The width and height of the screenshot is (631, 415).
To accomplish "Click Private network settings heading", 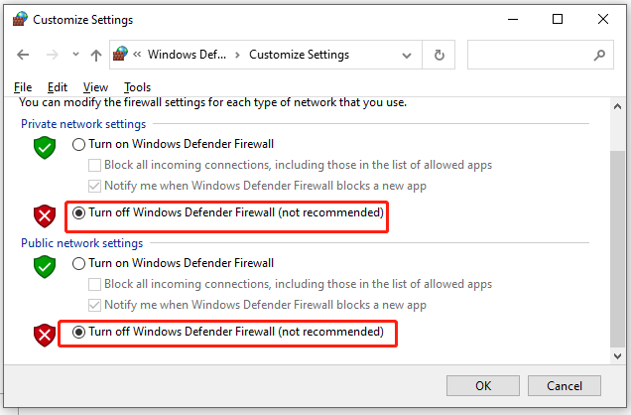I will pyautogui.click(x=83, y=124).
